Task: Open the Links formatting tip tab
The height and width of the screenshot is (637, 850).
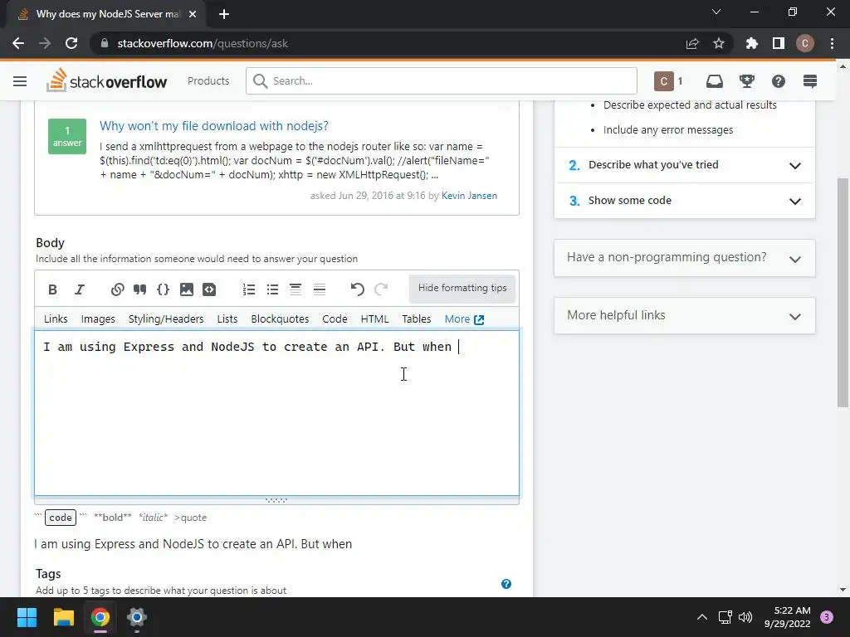Action: tap(56, 319)
